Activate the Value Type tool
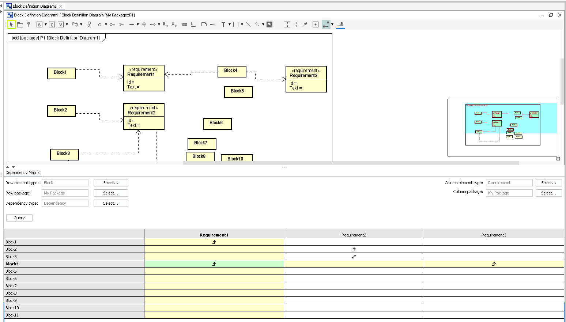The image size is (566, 322). tap(61, 24)
